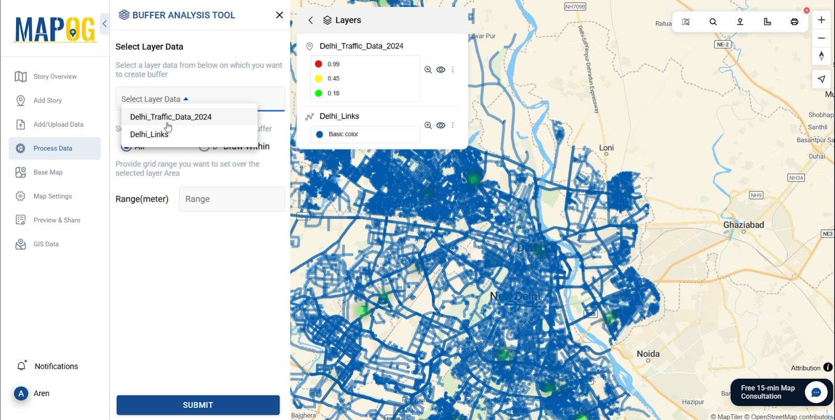Open more options for the Delhi_Links layer
Image resolution: width=835 pixels, height=420 pixels.
click(x=453, y=126)
